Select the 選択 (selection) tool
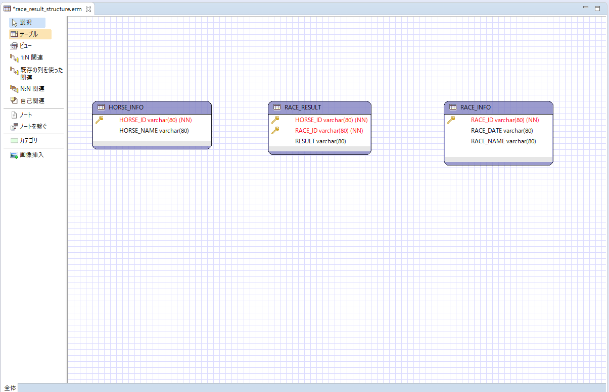Screen dimensions: 609x392 [x=27, y=23]
